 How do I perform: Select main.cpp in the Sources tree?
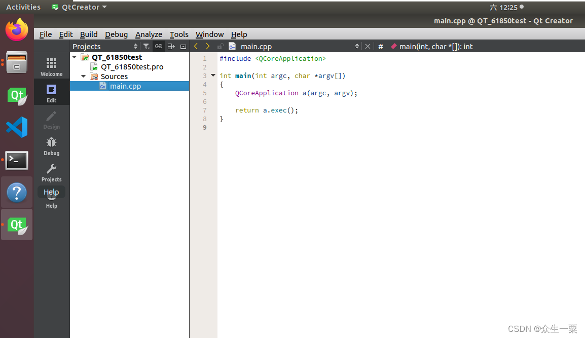point(129,86)
